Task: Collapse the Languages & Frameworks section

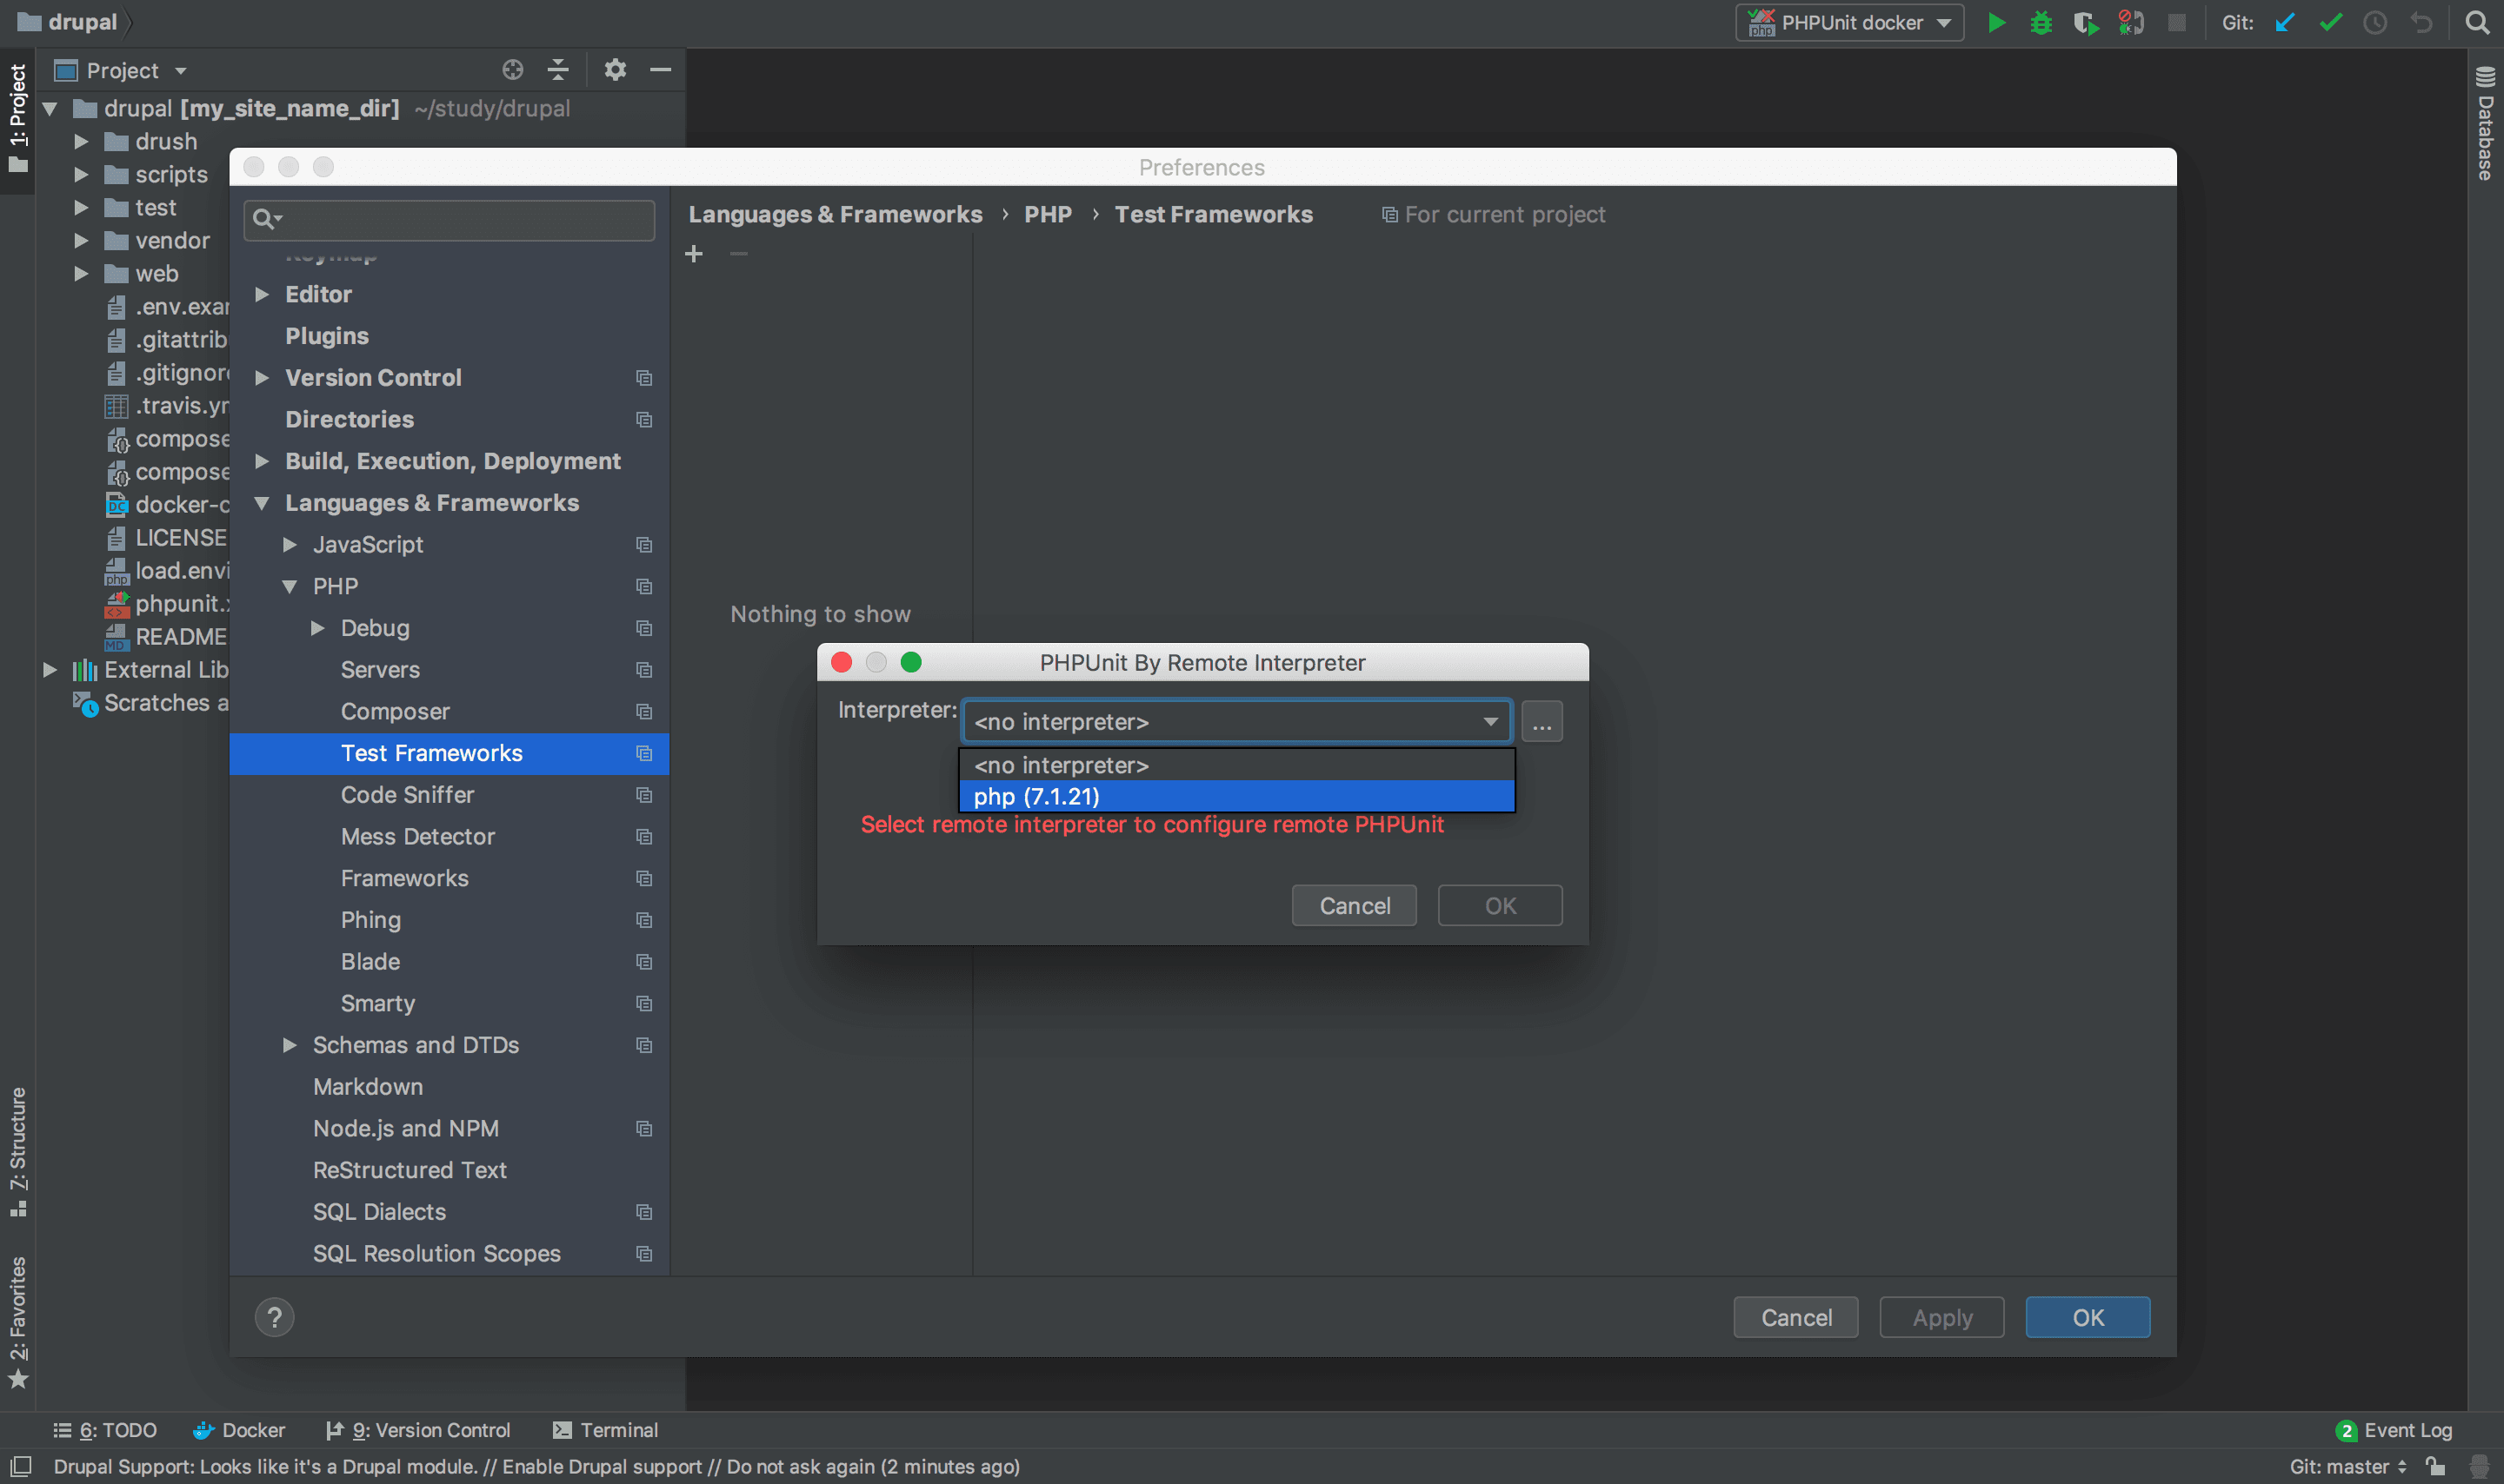Action: [x=262, y=503]
